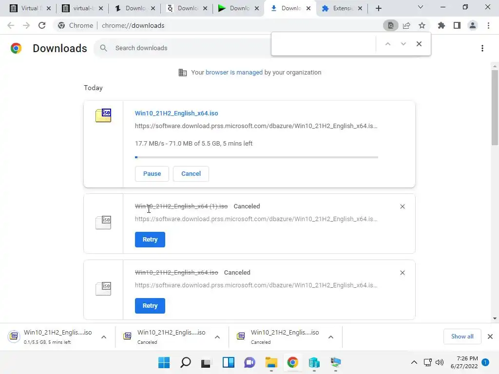Reload the downloads page
Image resolution: width=499 pixels, height=374 pixels.
point(42,25)
